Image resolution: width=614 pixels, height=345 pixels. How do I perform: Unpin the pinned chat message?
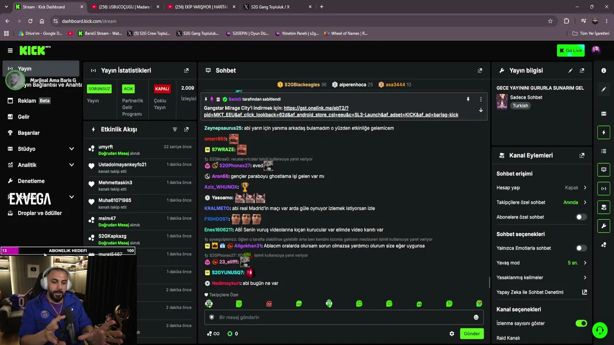click(468, 99)
